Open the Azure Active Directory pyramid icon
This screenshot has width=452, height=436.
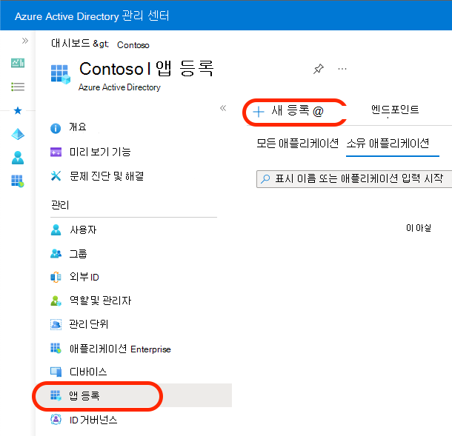click(x=18, y=134)
